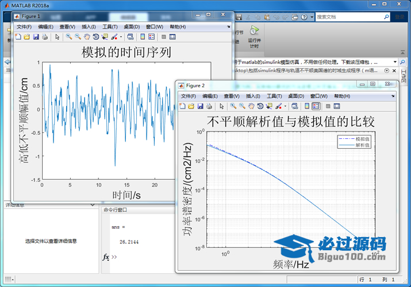Select Edit Plot arrow in Figure 1 toolbar
Screen dimensions: 411x287
(x=57, y=37)
